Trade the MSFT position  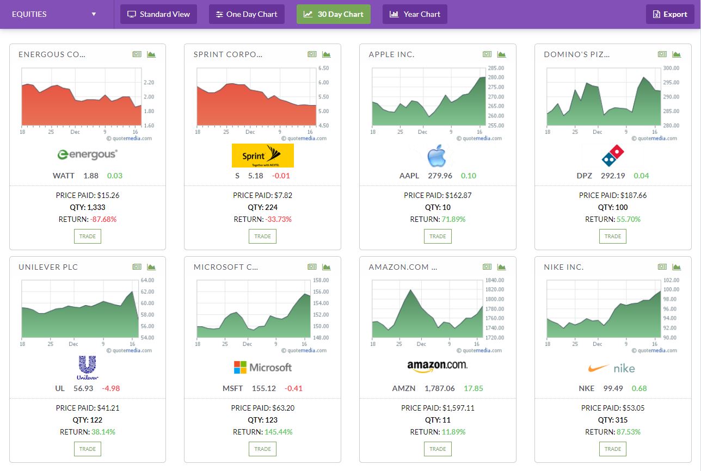coord(263,449)
